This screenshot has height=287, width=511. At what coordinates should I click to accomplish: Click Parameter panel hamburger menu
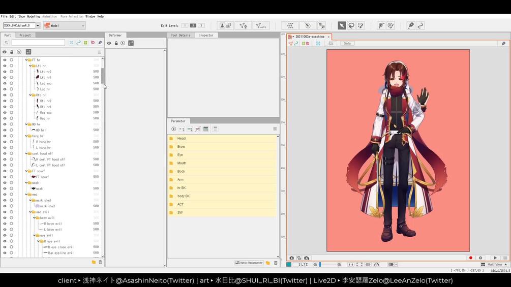point(275,129)
